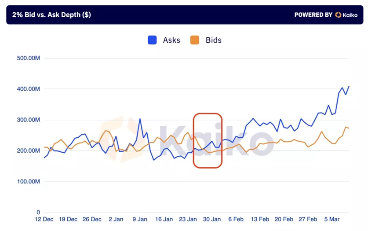368x231 pixels.
Task: Click the Kaiko logo icon in header
Action: (338, 15)
